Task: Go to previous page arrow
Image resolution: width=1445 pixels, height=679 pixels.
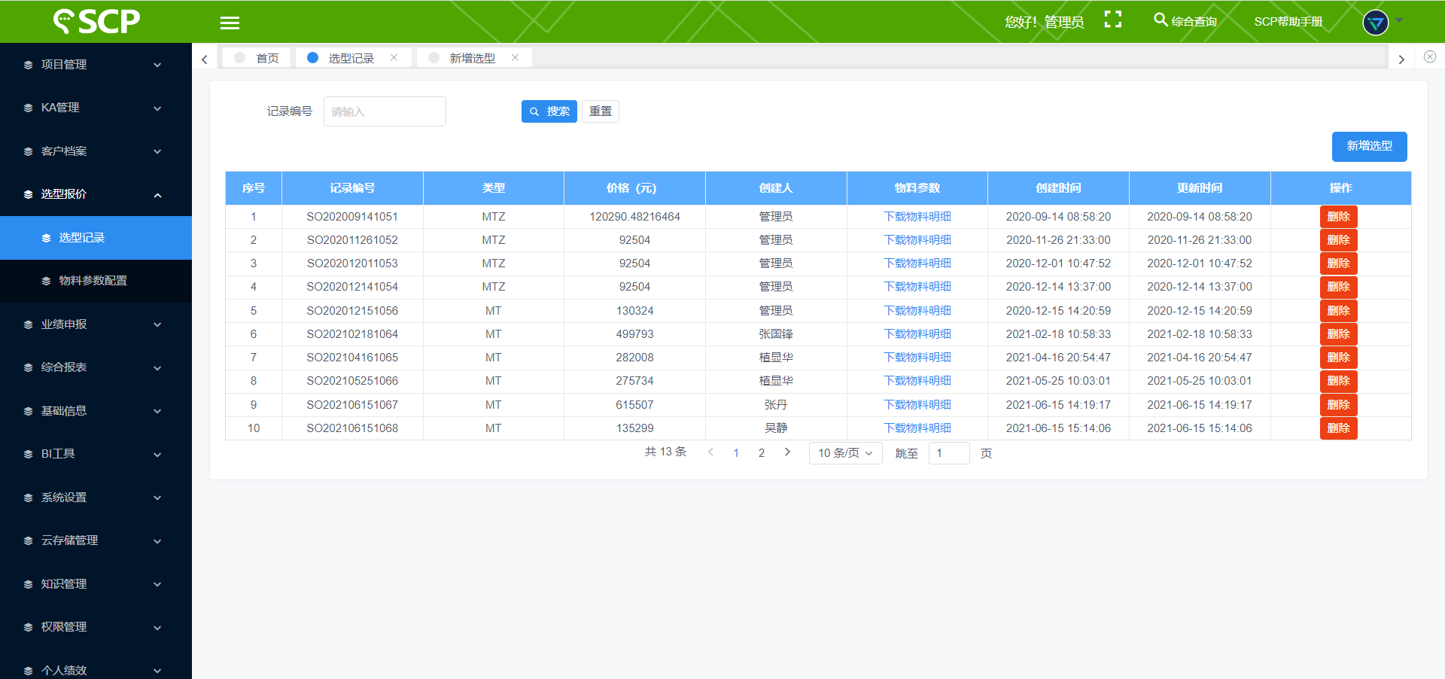Action: [710, 452]
